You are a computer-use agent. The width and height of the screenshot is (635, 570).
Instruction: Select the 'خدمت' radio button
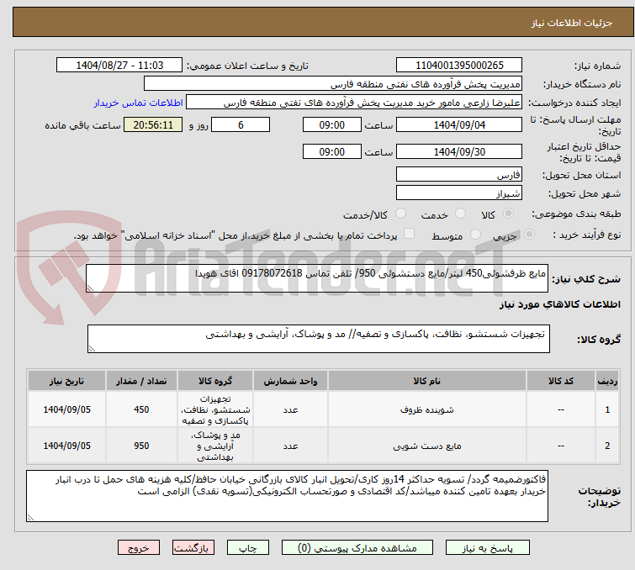coord(460,214)
